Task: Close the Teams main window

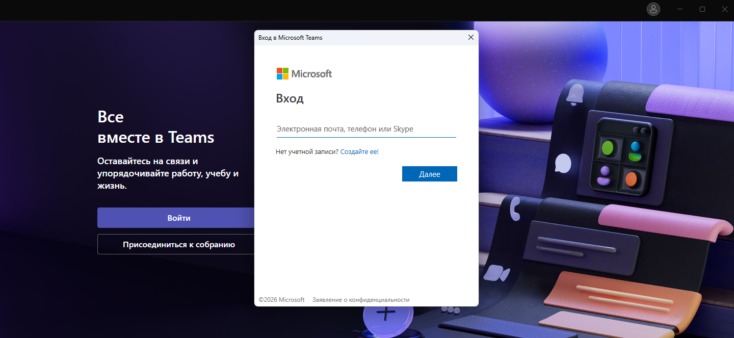Action: 724,9
